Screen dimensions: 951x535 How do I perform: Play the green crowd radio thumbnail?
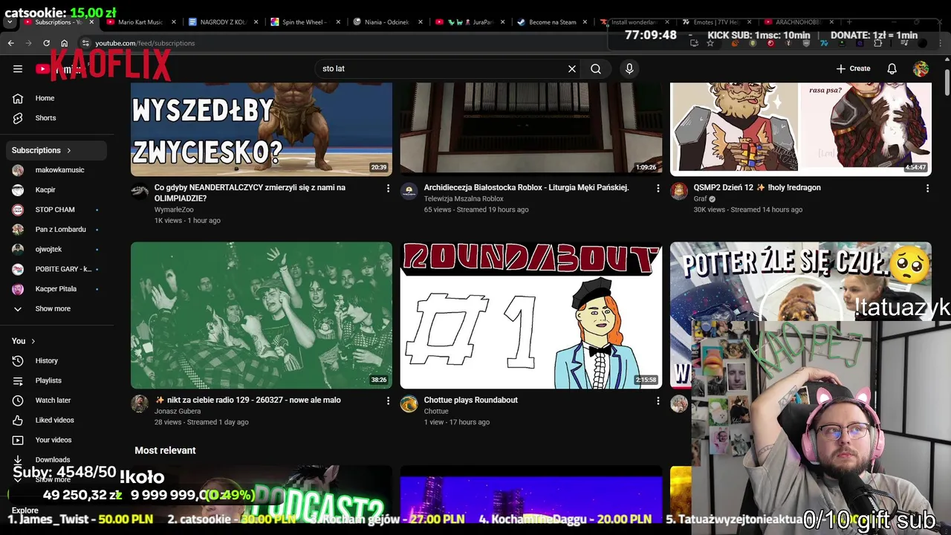point(262,315)
